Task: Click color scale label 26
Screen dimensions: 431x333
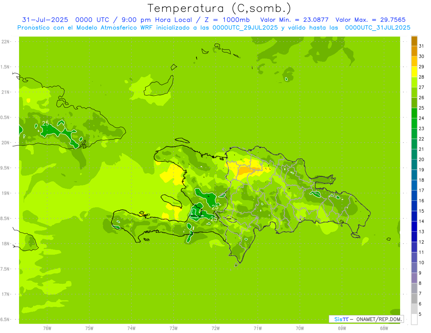Action: [422, 97]
